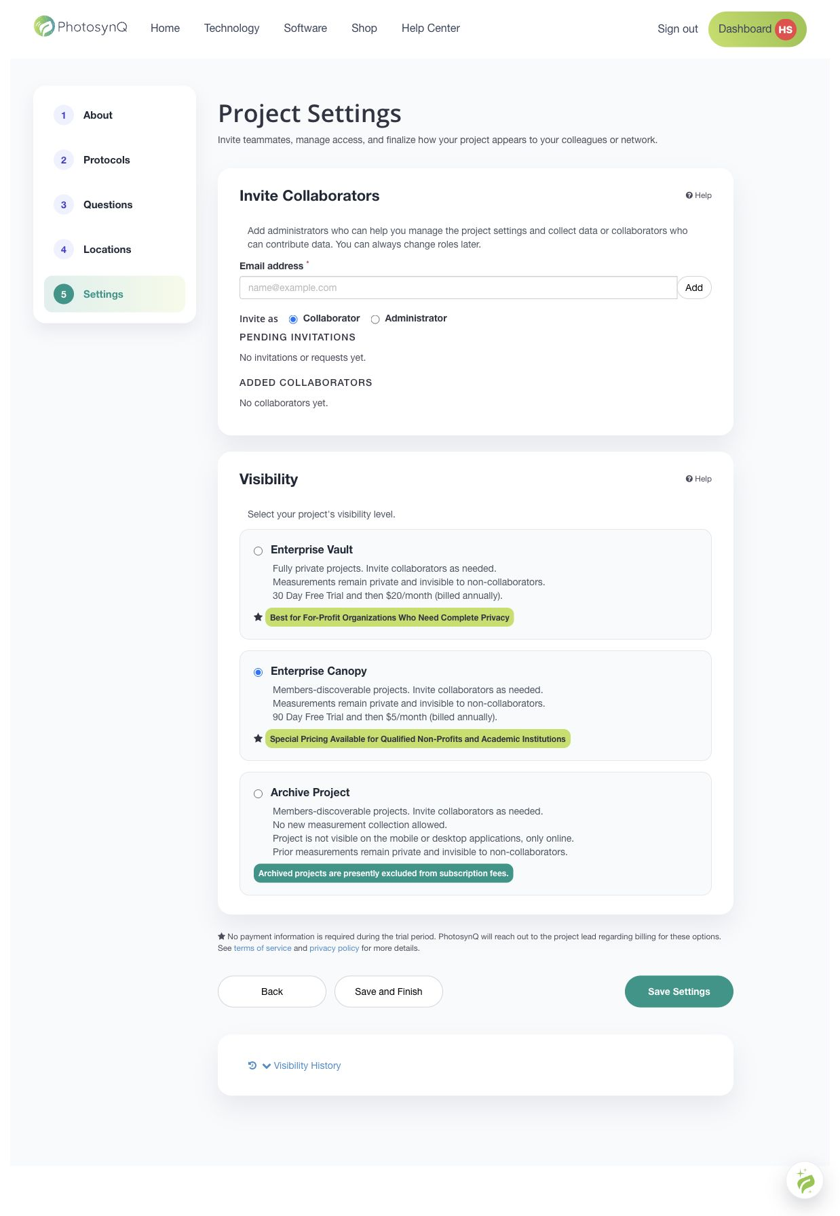Select the Archive Project radio button
Image resolution: width=840 pixels, height=1216 pixels.
tap(258, 793)
